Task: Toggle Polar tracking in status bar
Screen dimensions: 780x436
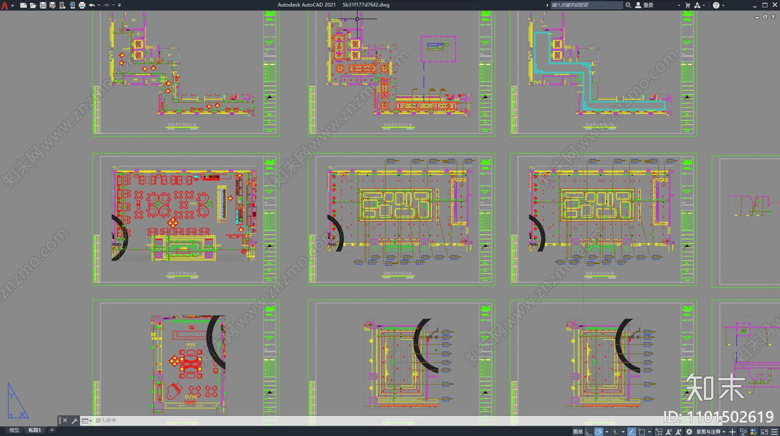Action: [599, 432]
